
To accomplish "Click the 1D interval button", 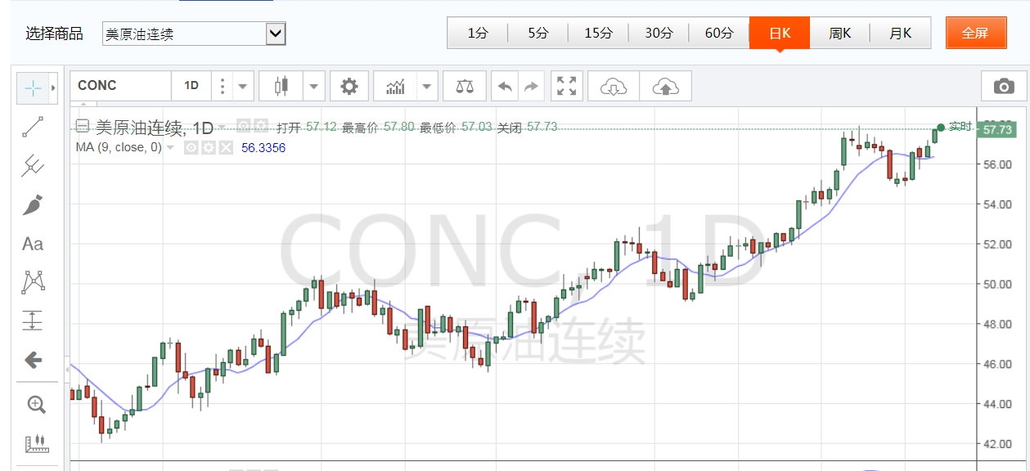I will (191, 86).
